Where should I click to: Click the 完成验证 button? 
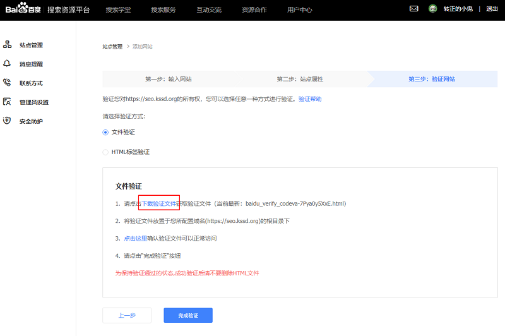coord(188,315)
